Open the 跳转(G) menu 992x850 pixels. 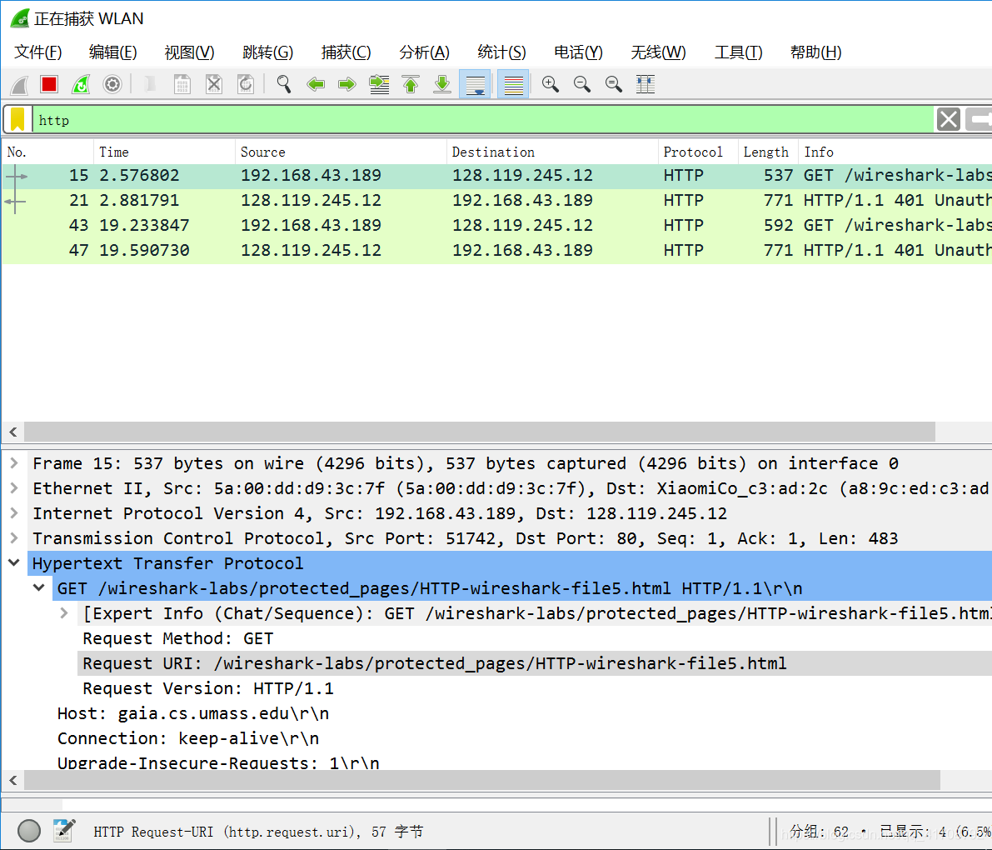click(267, 52)
